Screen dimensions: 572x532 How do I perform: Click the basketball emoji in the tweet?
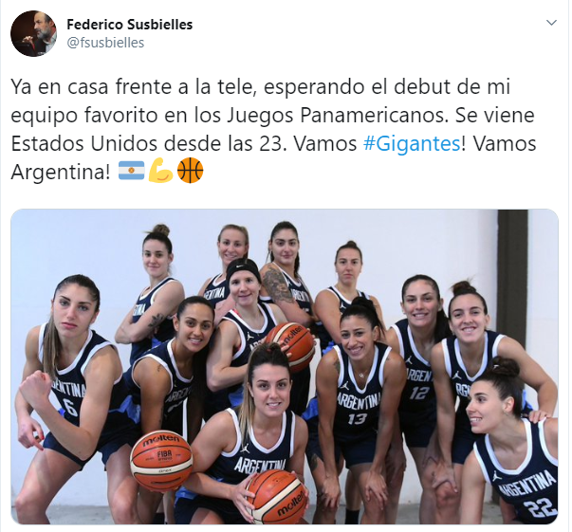190,171
